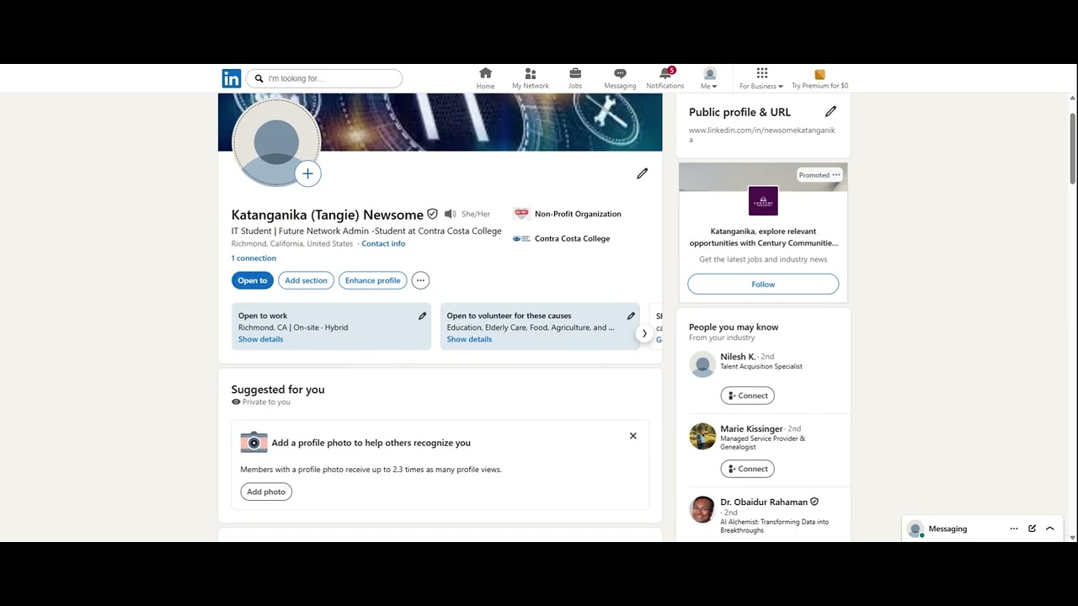Image resolution: width=1078 pixels, height=606 pixels.
Task: Advance the open-to cards carousel
Action: [644, 333]
